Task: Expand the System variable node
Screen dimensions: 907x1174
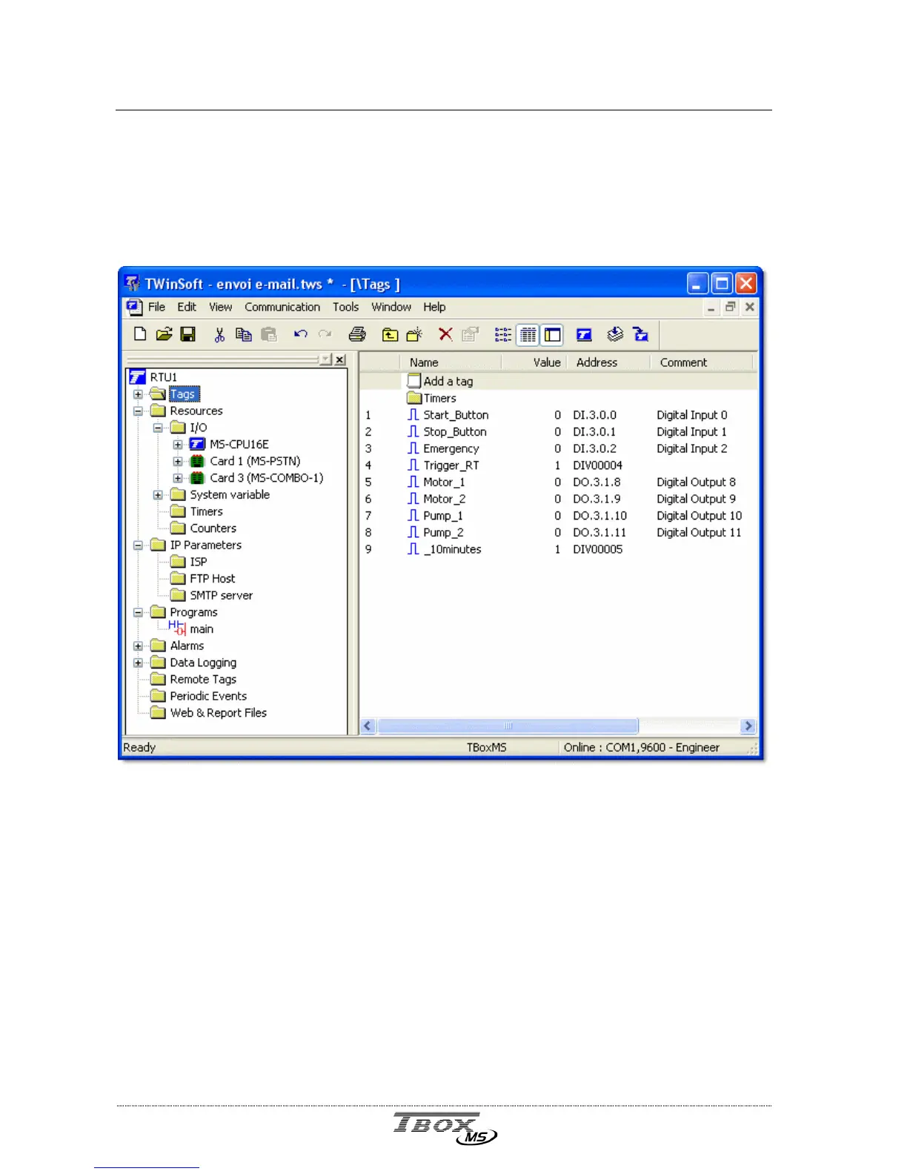Action: (x=158, y=495)
